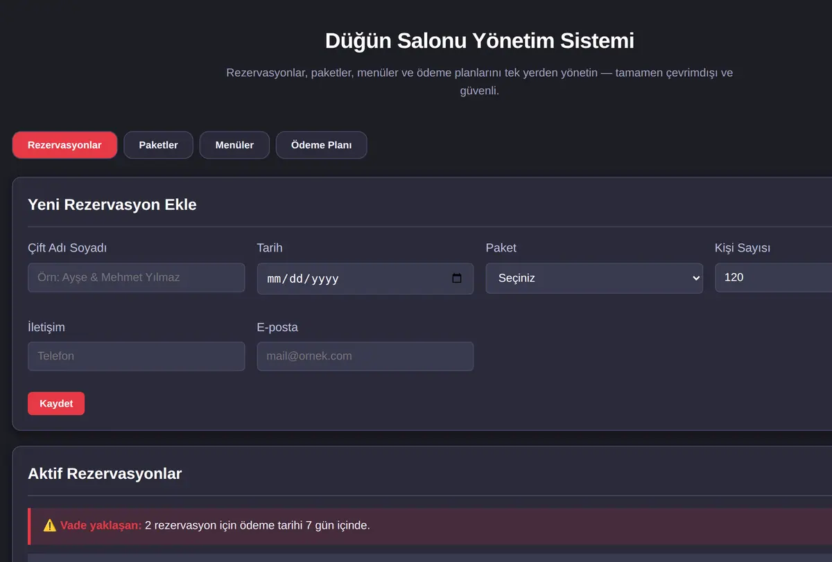Click the 'E-posta' field label
Viewport: 832px width, 562px height.
(x=277, y=327)
